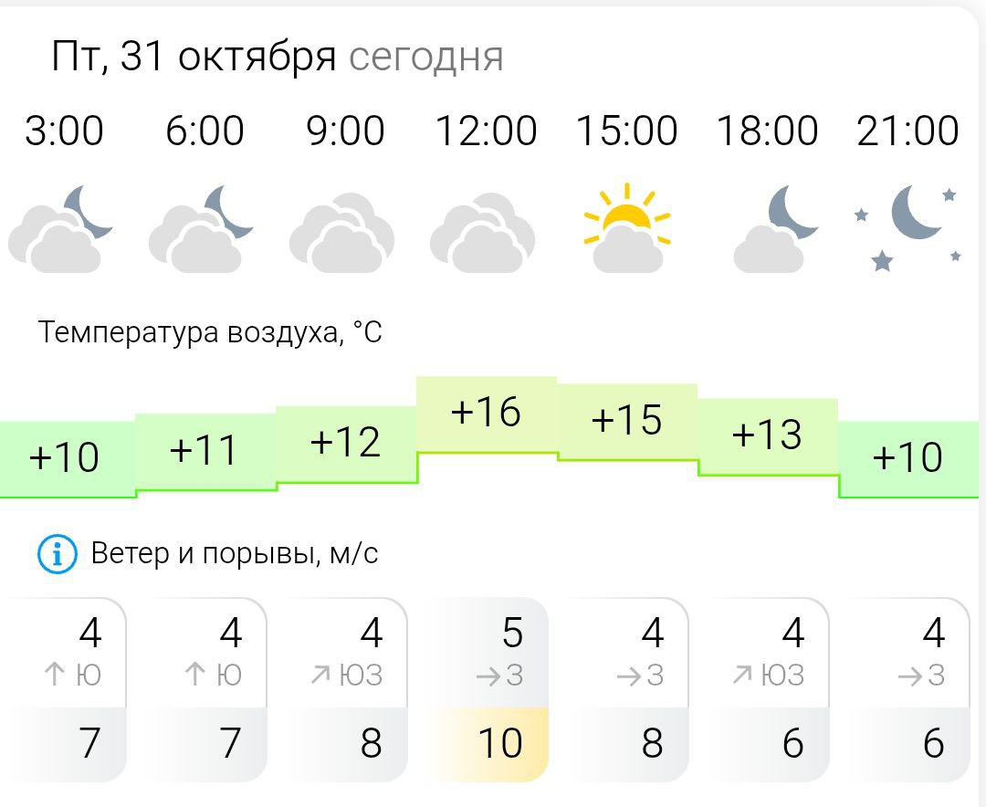Screen dimensions: 986x807
Task: Click the 9:00 wind card with ЮЗ direction
Action: click(x=347, y=689)
